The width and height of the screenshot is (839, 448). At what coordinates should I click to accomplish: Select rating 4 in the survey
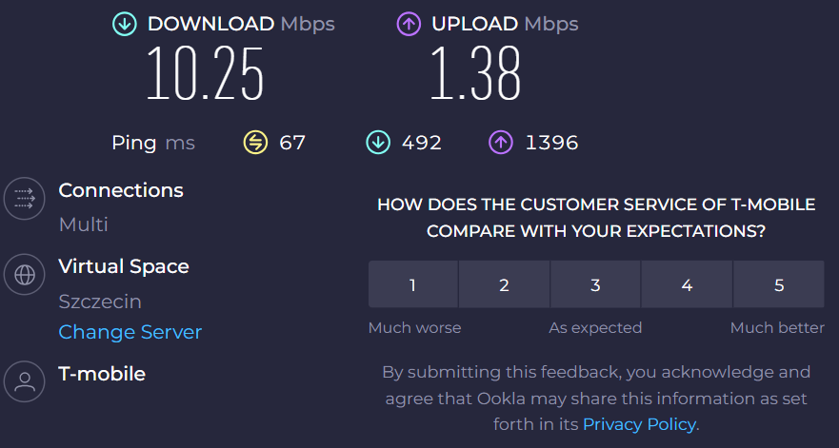click(x=687, y=284)
